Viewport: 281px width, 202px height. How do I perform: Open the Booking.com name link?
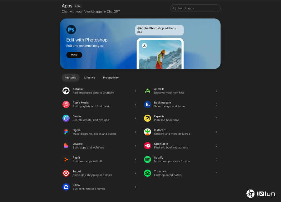pos(162,103)
